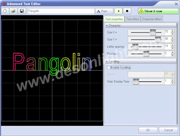Confirm with the OK button
Screen dimensions: 180x136
148,130
